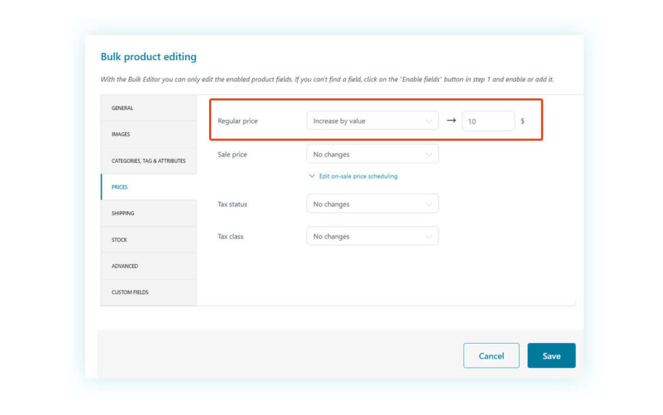Open the Images section
Viewport: 663px width, 415px height.
point(148,134)
